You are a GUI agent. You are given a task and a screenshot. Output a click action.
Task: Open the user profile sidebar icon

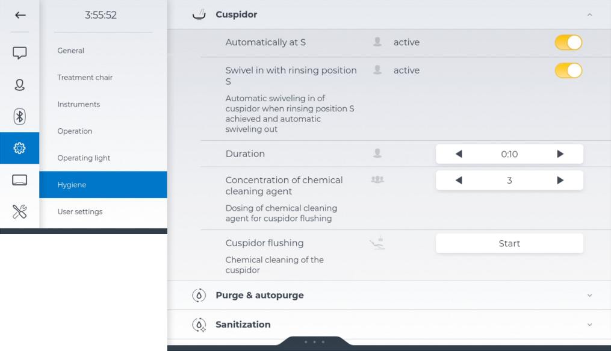tap(20, 84)
